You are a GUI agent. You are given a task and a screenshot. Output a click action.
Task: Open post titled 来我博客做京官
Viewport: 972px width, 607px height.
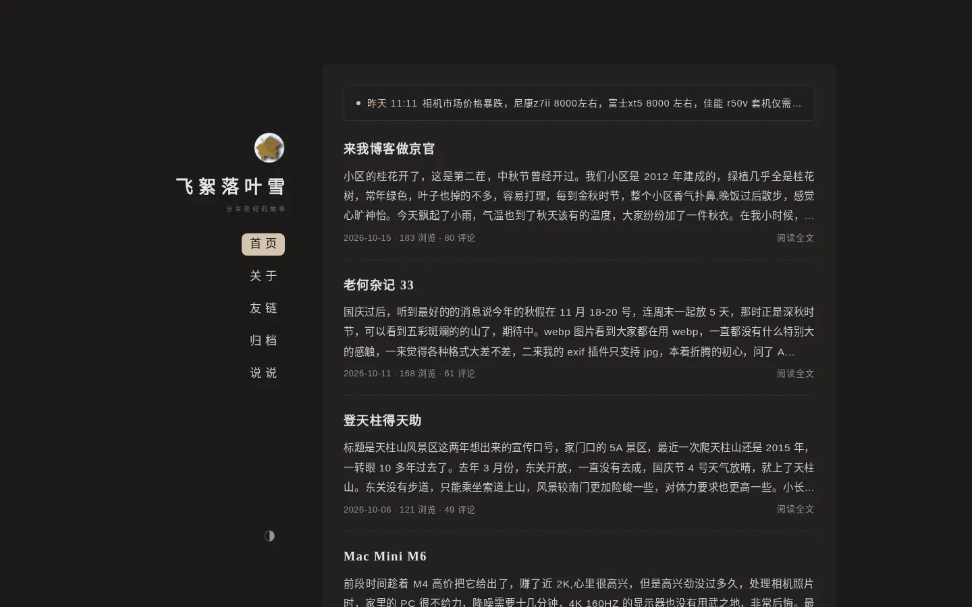tap(389, 149)
